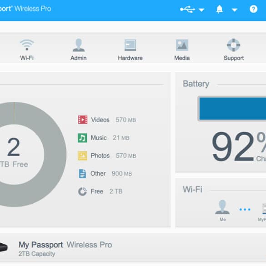Select the Free label in capacity list
The height and width of the screenshot is (266, 266).
point(97,191)
